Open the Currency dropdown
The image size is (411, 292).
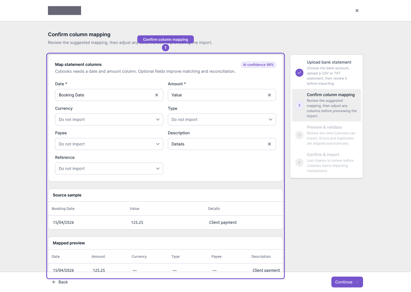pyautogui.click(x=109, y=119)
